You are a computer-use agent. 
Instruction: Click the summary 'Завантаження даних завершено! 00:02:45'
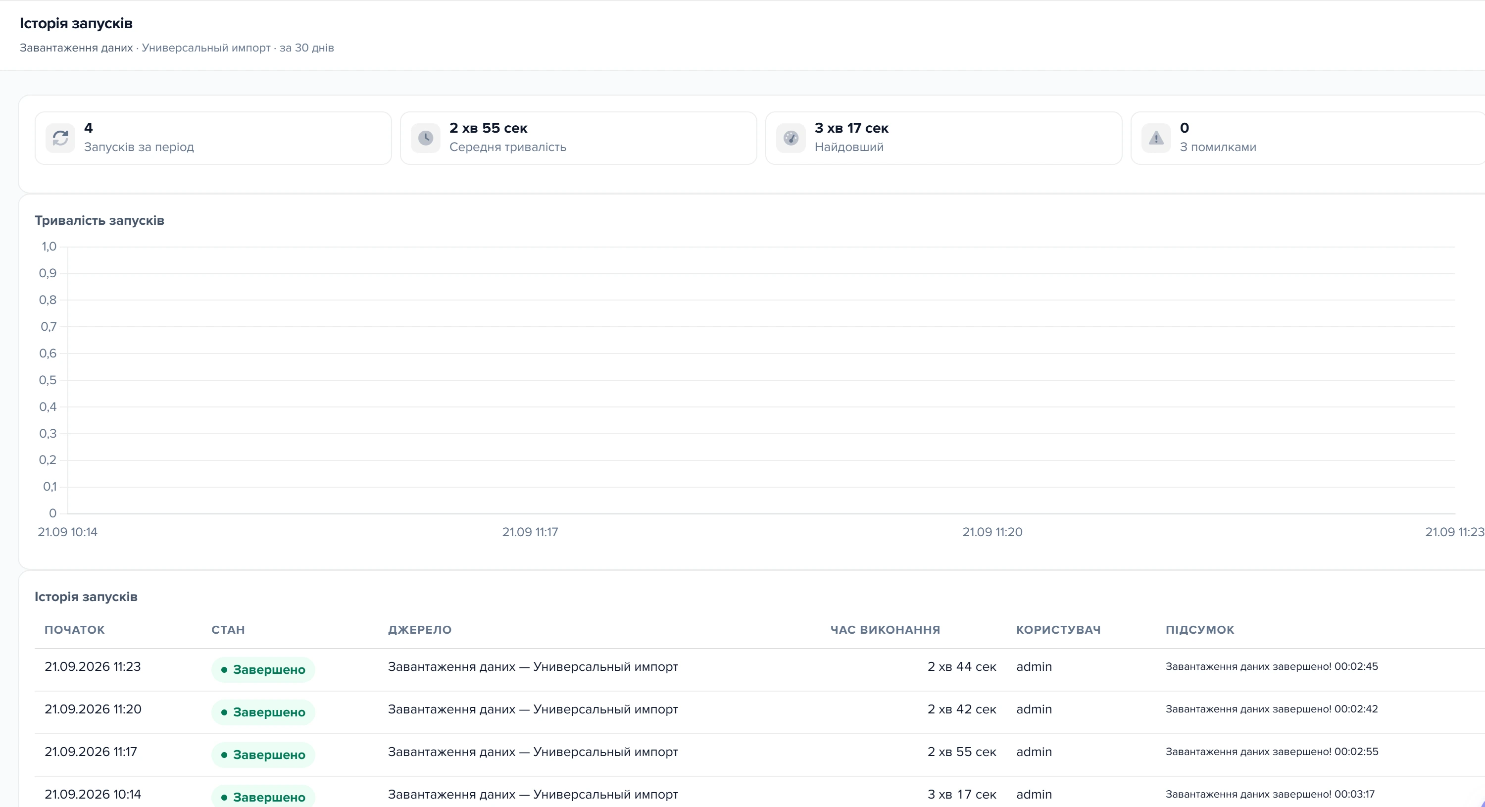1272,666
